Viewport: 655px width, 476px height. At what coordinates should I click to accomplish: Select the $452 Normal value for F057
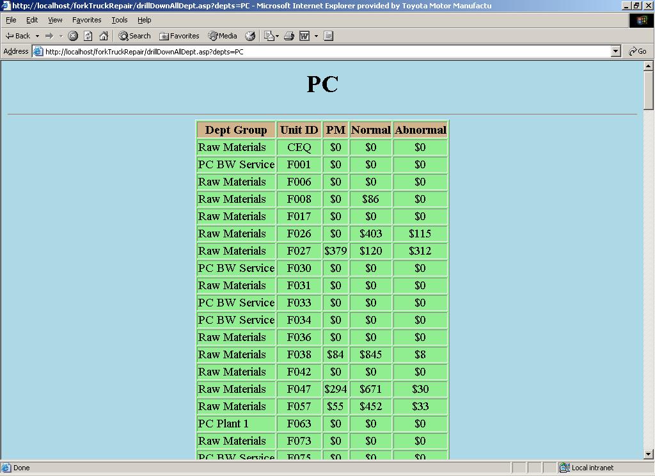371,407
